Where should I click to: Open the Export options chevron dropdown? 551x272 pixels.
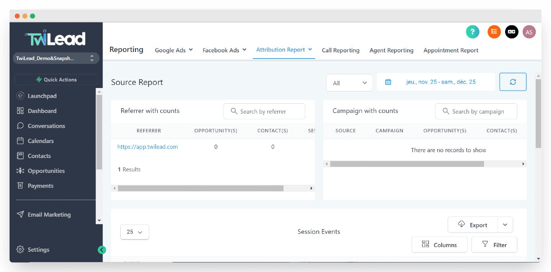tap(505, 225)
